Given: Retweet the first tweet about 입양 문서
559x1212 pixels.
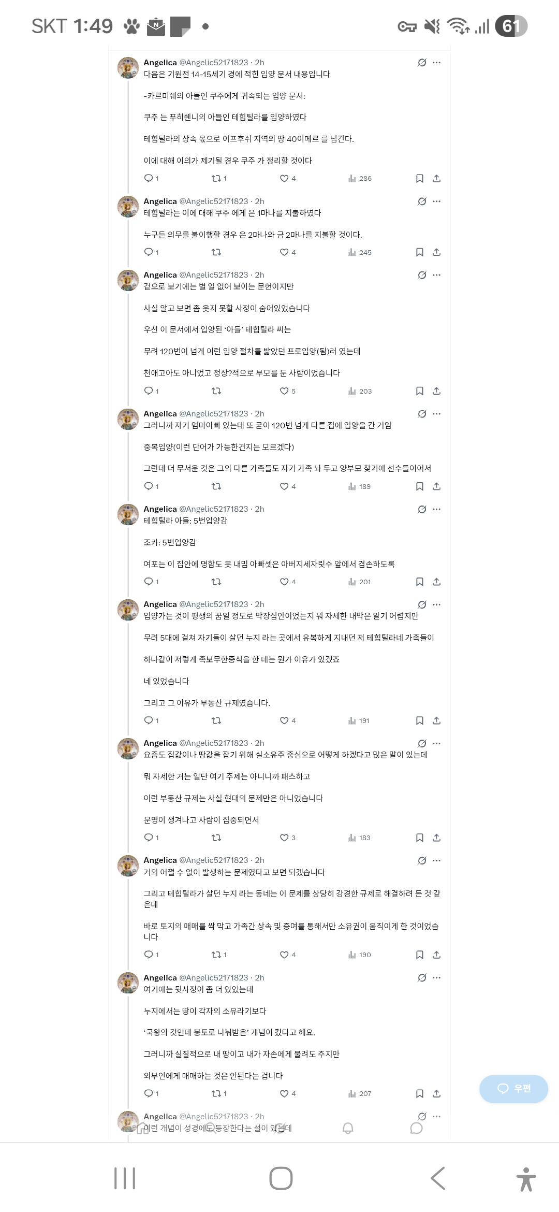Looking at the screenshot, I should pos(218,179).
